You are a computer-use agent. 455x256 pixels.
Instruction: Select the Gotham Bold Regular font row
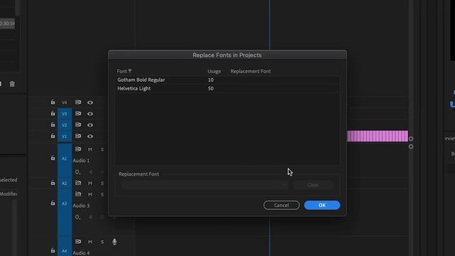[x=227, y=80]
